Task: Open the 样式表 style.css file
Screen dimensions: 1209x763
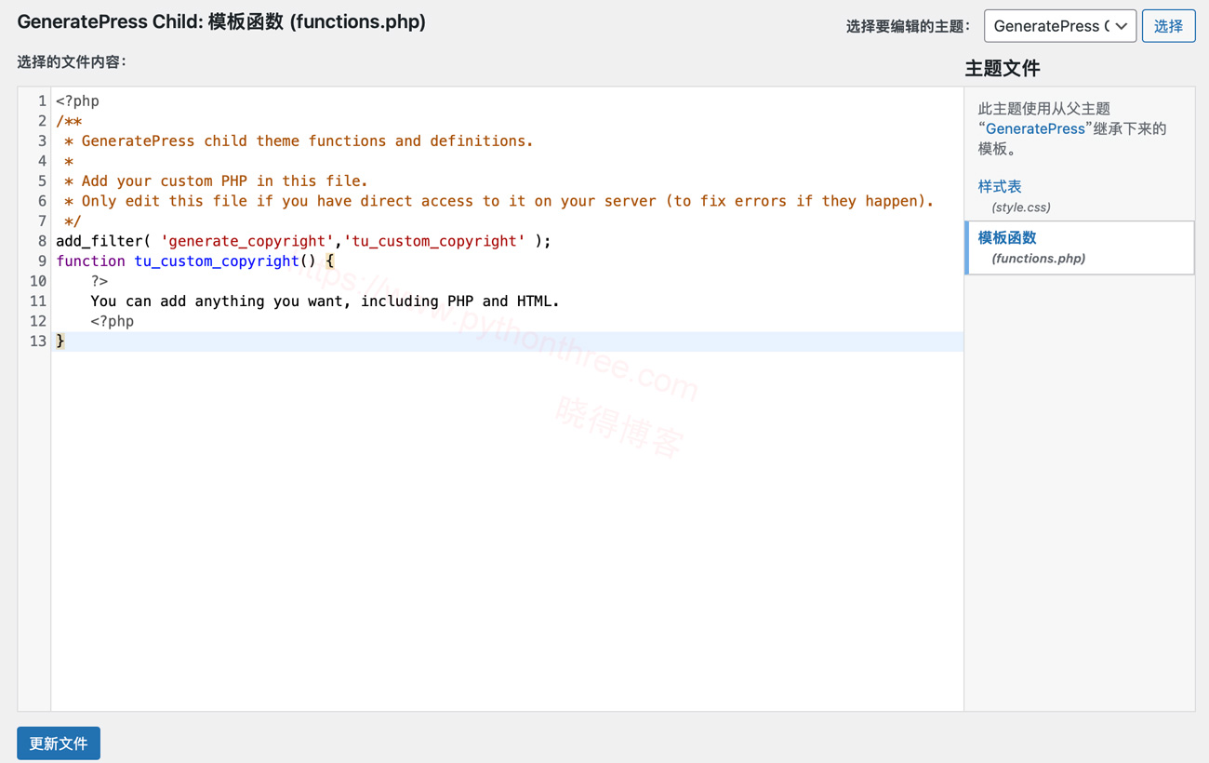Action: [x=1000, y=186]
